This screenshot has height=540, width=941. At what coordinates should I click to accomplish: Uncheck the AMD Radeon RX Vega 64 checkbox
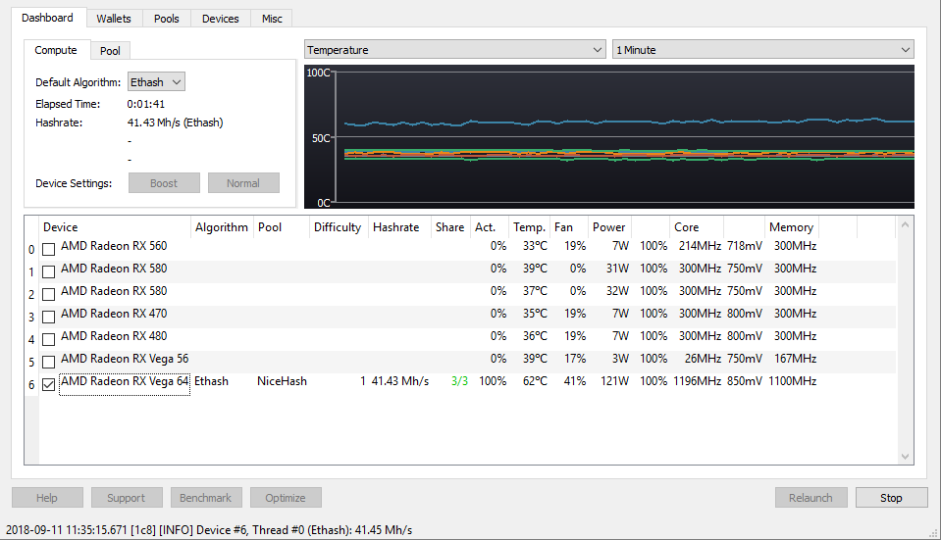(x=49, y=385)
